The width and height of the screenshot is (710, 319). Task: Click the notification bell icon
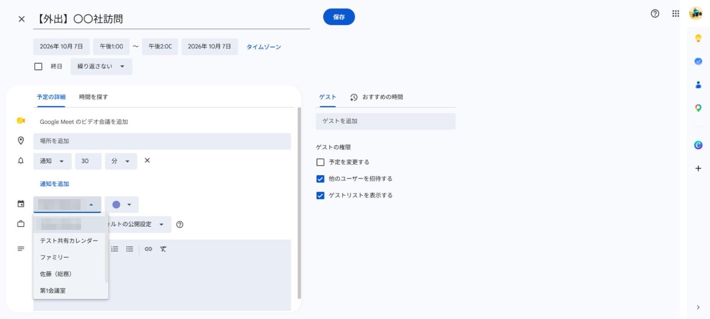click(x=21, y=161)
